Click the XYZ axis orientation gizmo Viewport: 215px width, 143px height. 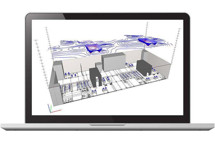coord(51,108)
